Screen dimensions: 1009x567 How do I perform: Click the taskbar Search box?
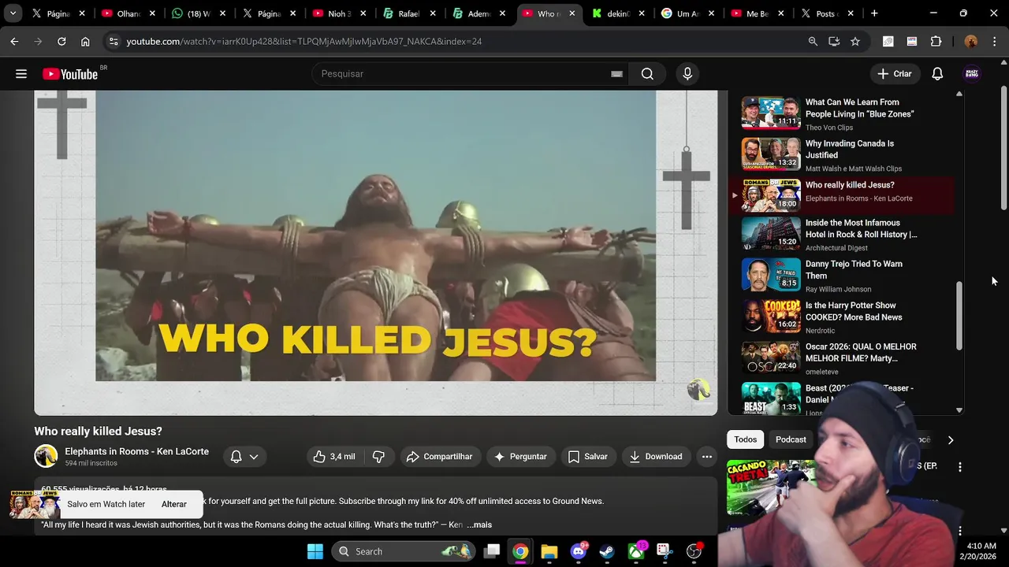pyautogui.click(x=404, y=551)
